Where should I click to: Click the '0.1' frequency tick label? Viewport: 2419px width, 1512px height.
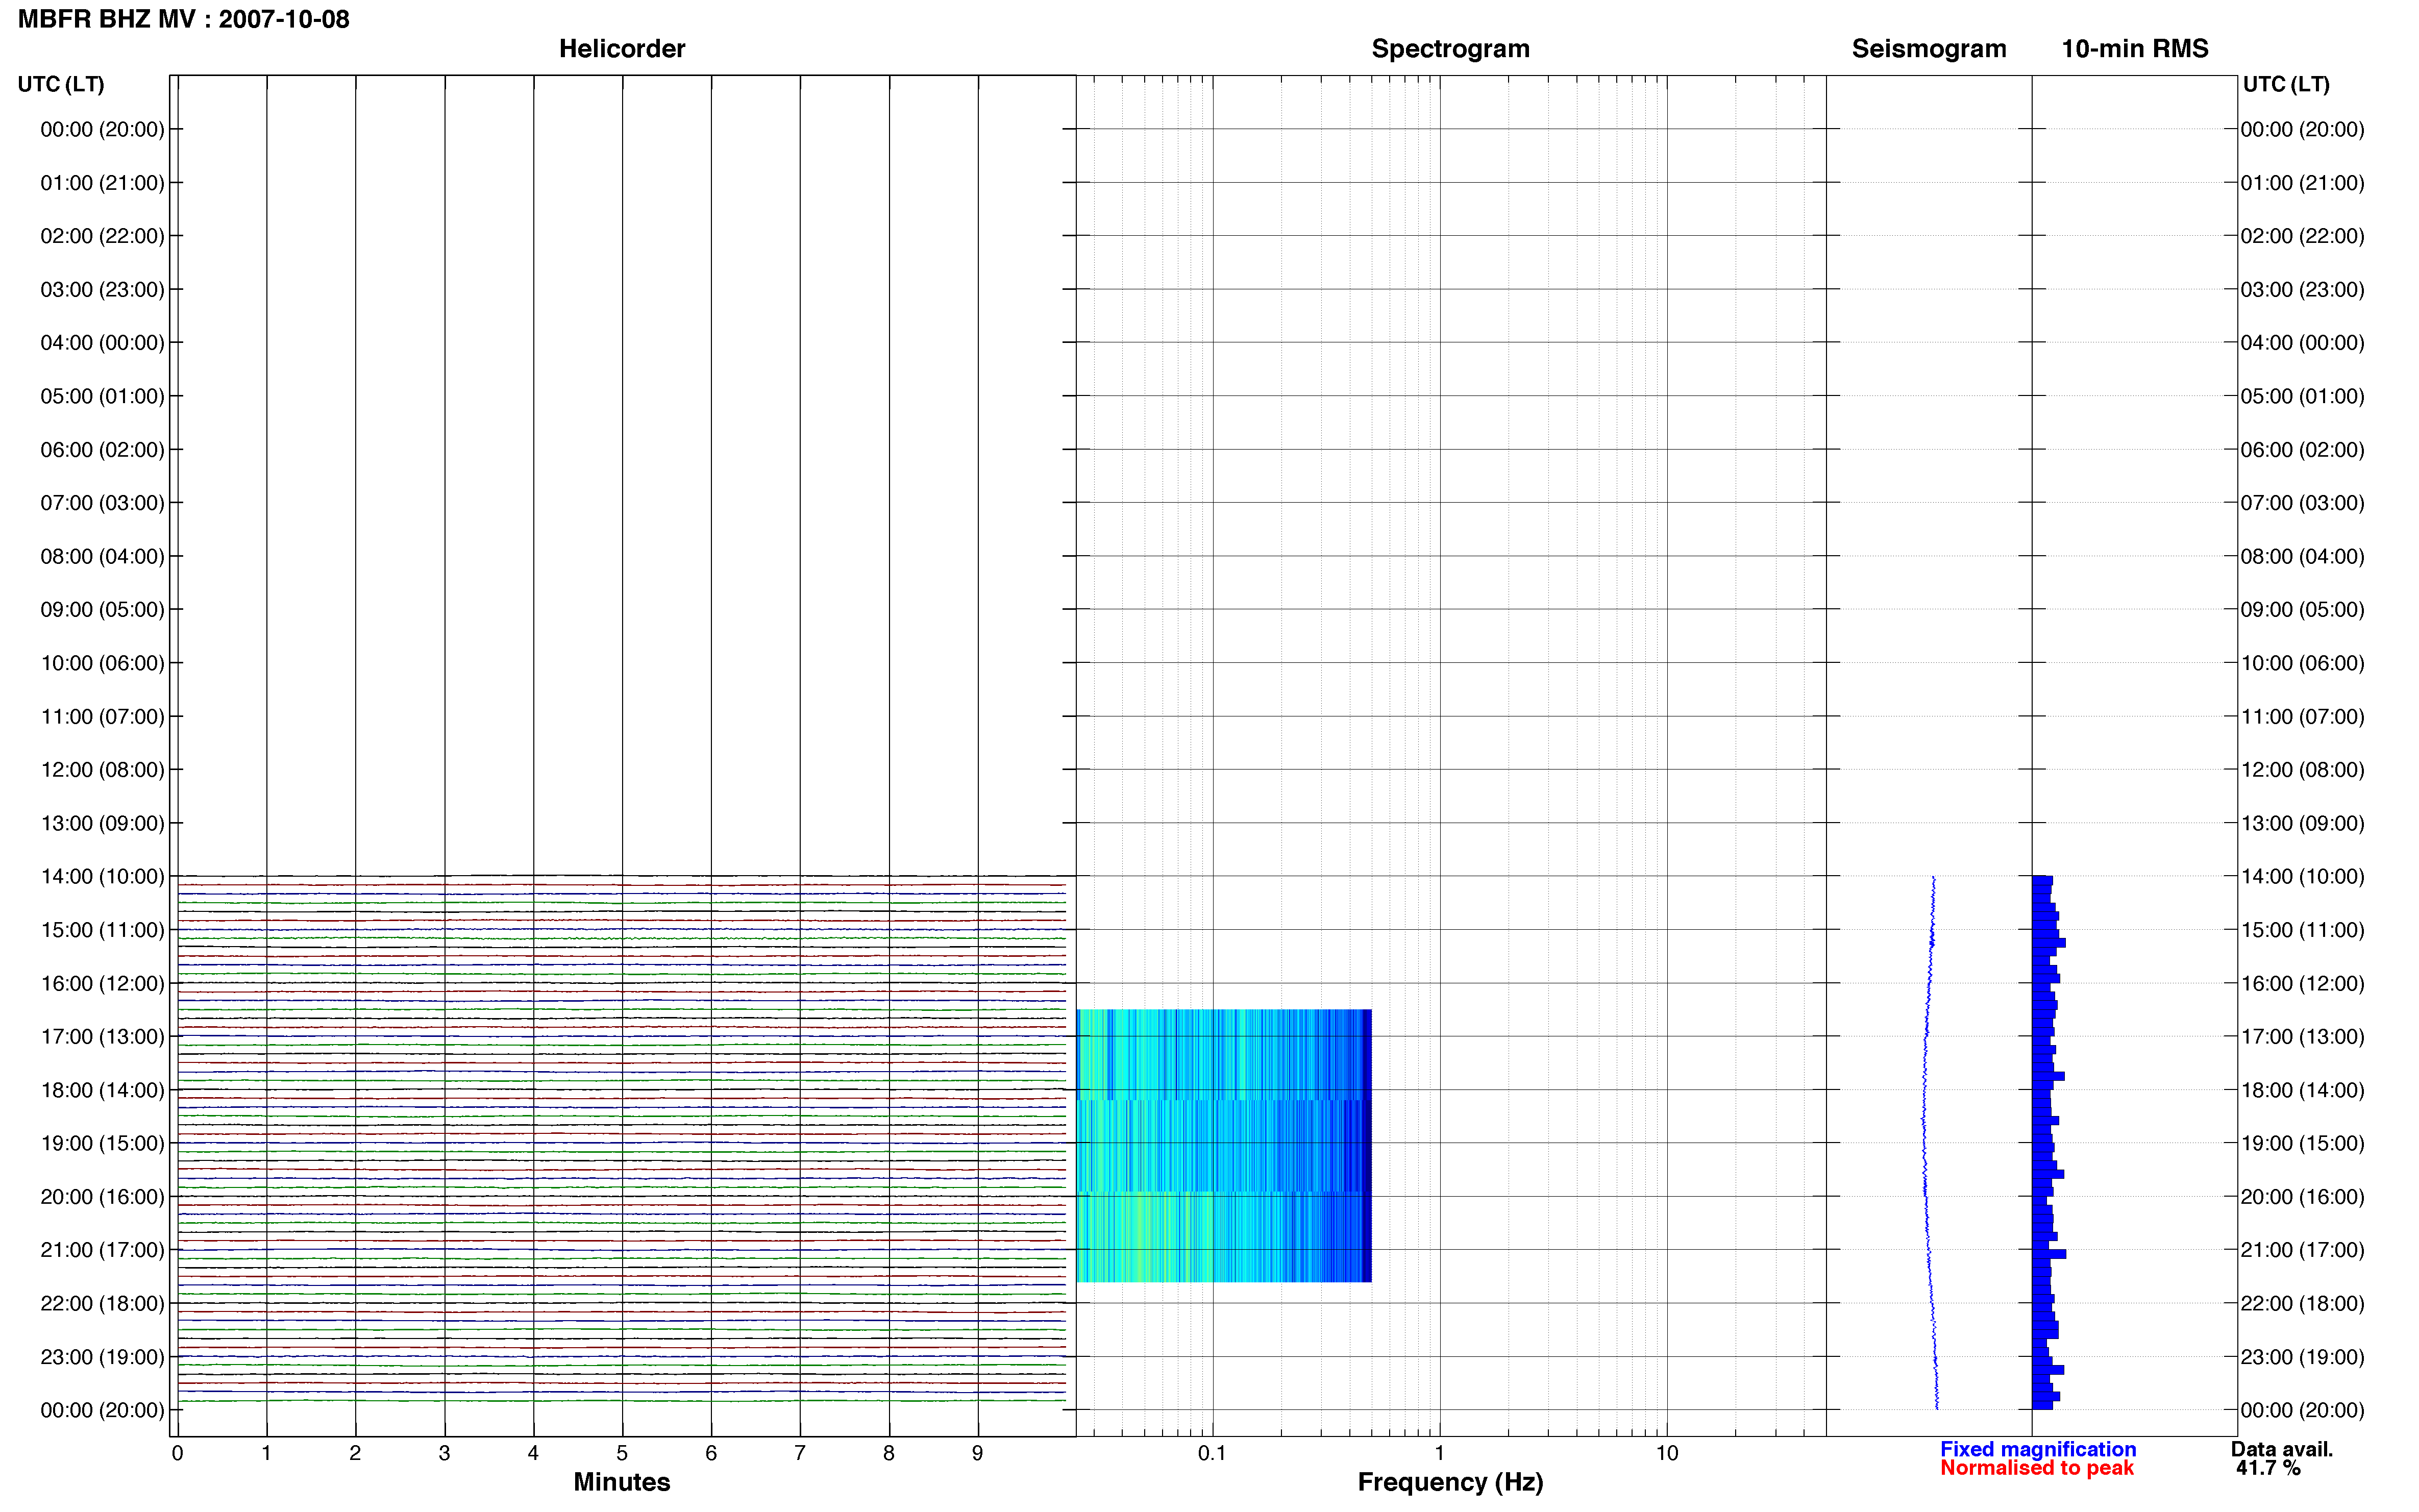point(1212,1453)
